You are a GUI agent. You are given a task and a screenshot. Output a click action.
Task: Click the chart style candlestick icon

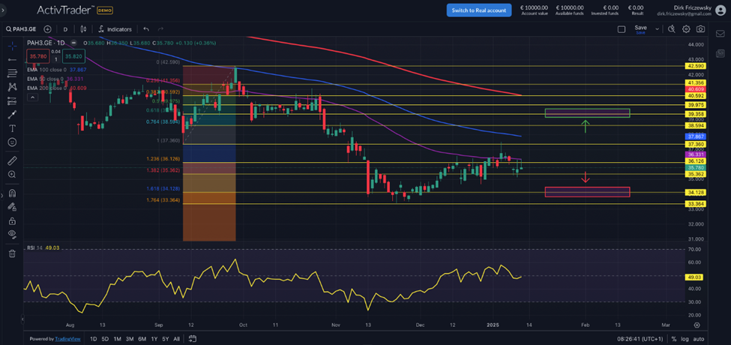[82, 29]
